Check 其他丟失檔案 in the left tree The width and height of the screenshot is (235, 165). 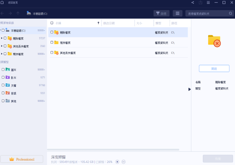click(5, 46)
